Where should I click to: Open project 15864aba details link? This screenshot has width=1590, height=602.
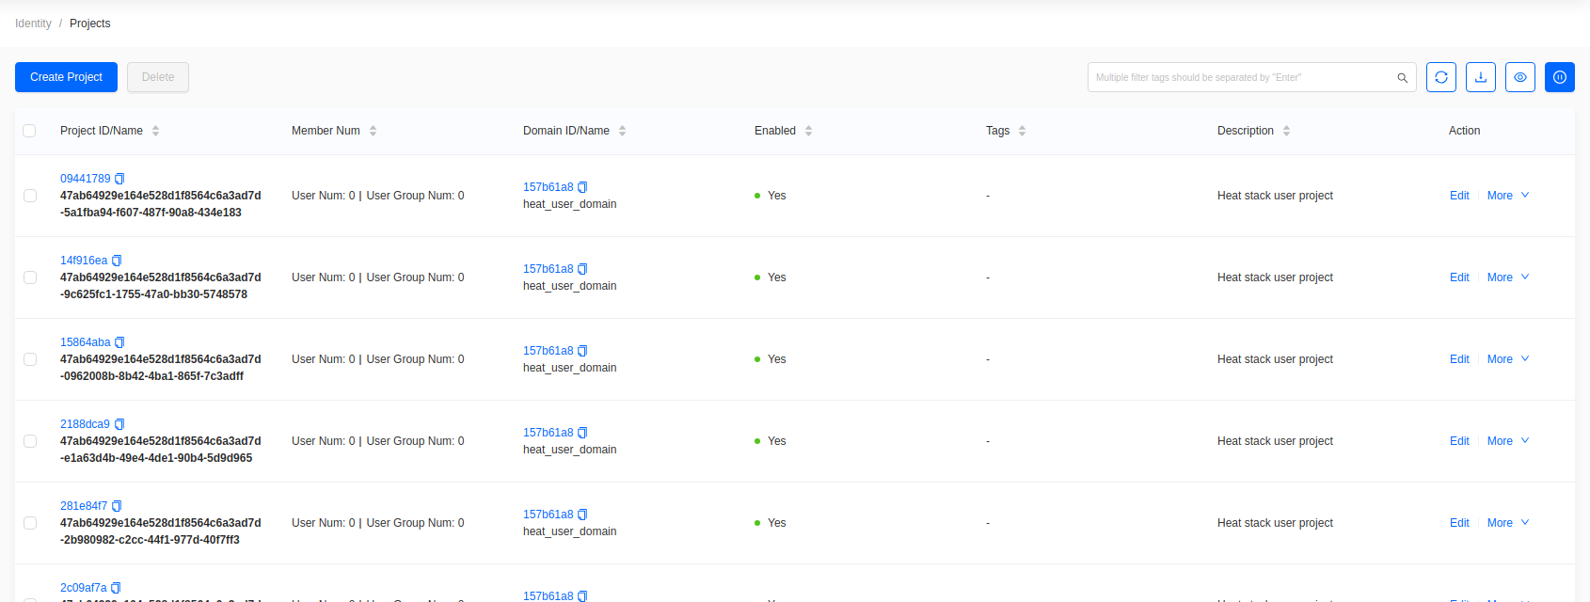click(85, 342)
